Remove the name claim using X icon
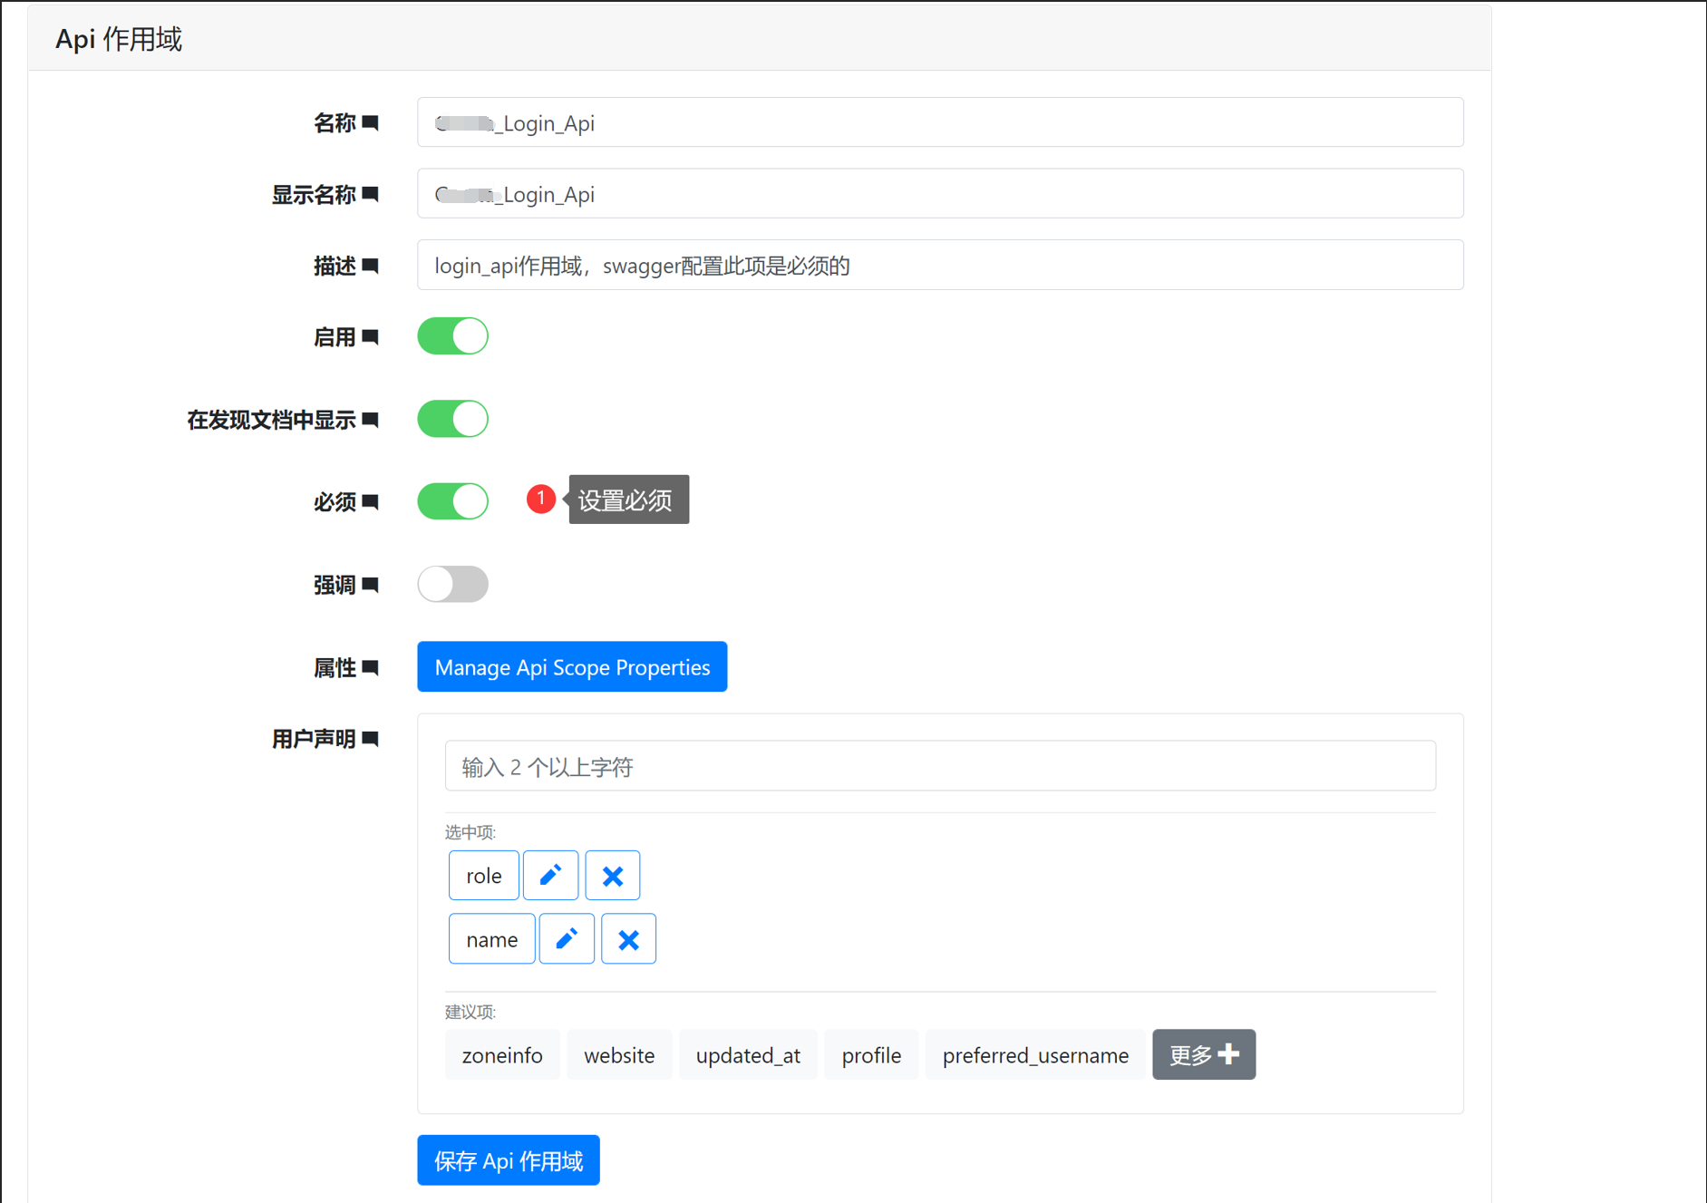 click(x=628, y=938)
